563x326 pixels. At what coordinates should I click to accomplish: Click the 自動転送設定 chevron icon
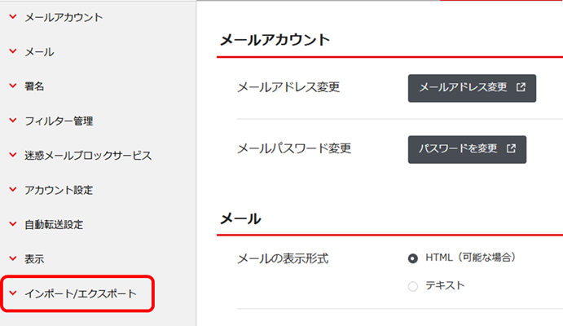(x=12, y=224)
